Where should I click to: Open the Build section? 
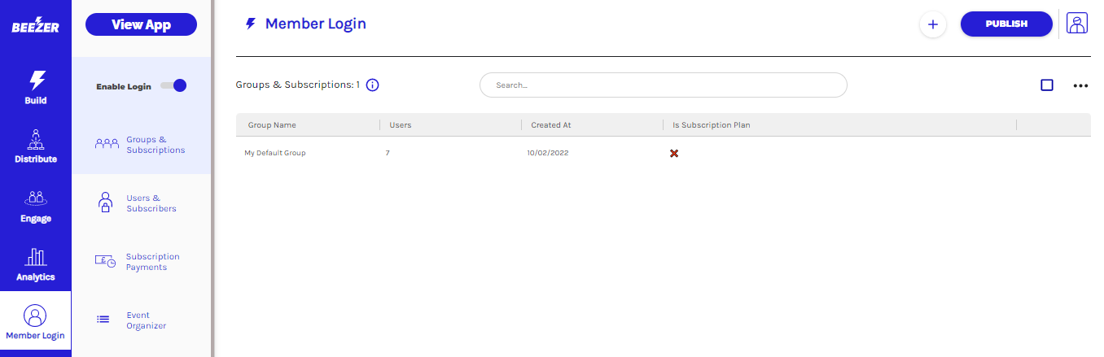pyautogui.click(x=35, y=89)
